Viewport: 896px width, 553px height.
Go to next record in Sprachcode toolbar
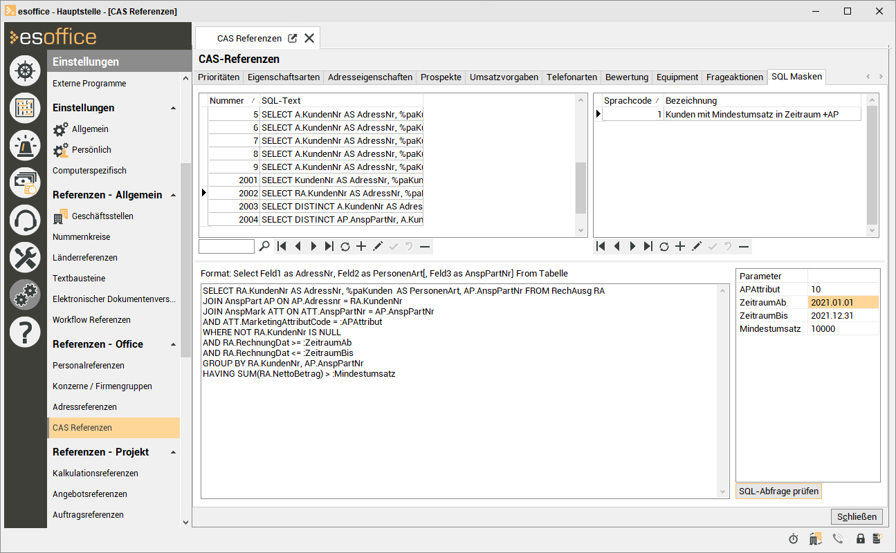pyautogui.click(x=632, y=246)
